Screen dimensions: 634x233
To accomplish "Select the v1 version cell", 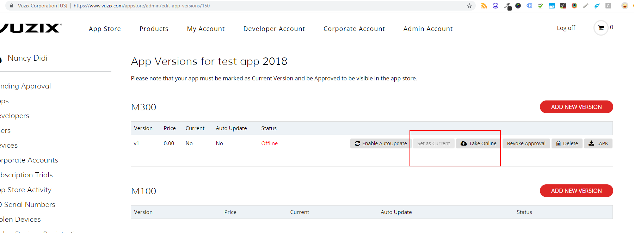I will click(x=136, y=143).
